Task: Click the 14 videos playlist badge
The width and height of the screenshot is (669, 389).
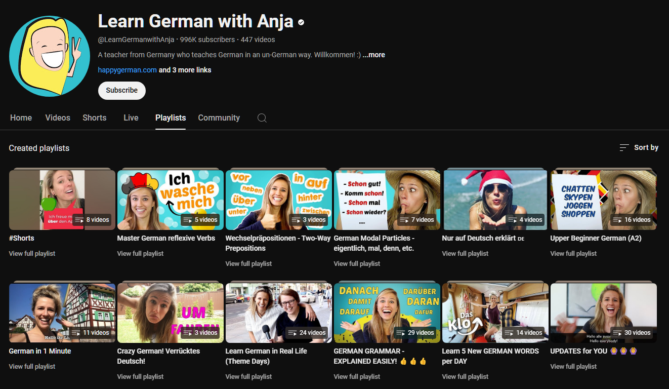Action: [x=523, y=333]
